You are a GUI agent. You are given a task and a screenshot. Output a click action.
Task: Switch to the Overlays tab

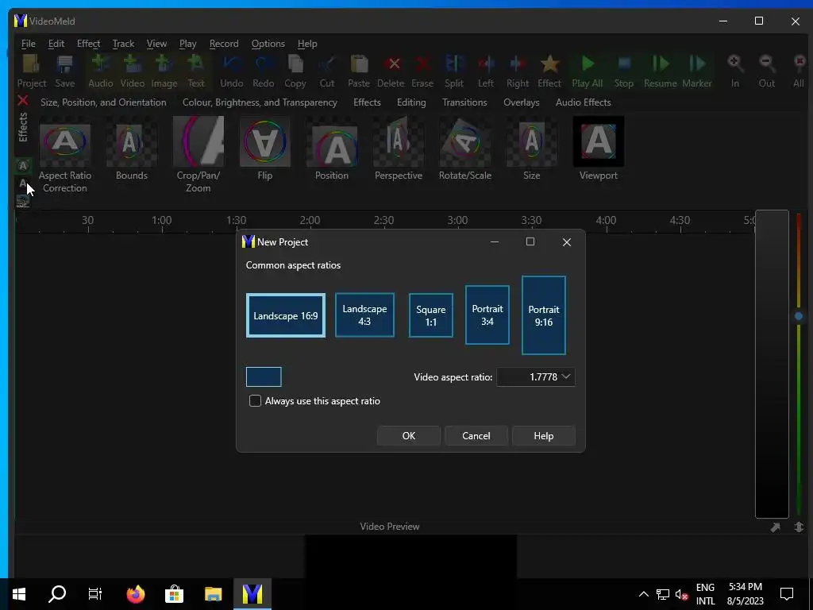[521, 102]
